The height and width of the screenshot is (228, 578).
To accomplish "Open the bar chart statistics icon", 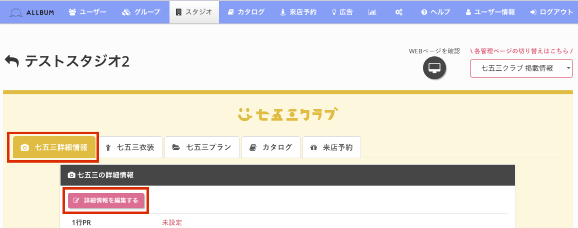I will (372, 12).
